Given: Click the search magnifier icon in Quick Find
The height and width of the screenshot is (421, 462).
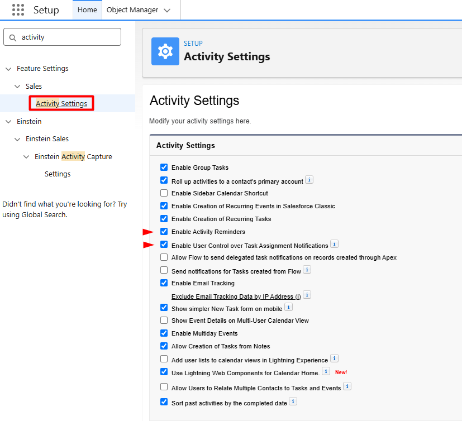Looking at the screenshot, I should coord(13,37).
